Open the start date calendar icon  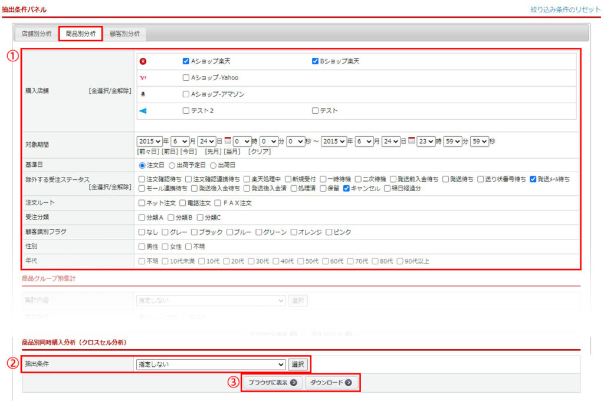coord(228,142)
